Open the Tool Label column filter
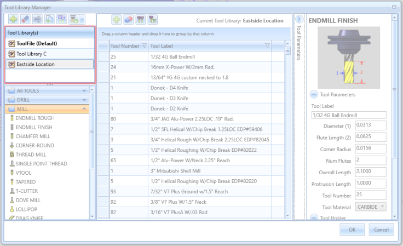403x246 pixels. pyautogui.click(x=267, y=46)
